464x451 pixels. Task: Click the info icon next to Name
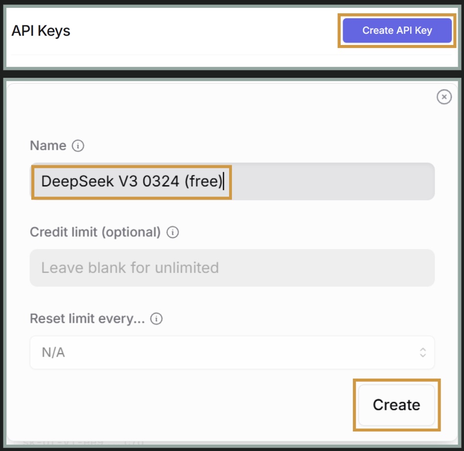[78, 146]
